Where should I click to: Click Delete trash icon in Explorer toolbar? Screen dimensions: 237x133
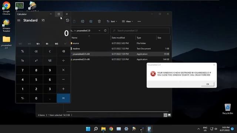point(99,21)
